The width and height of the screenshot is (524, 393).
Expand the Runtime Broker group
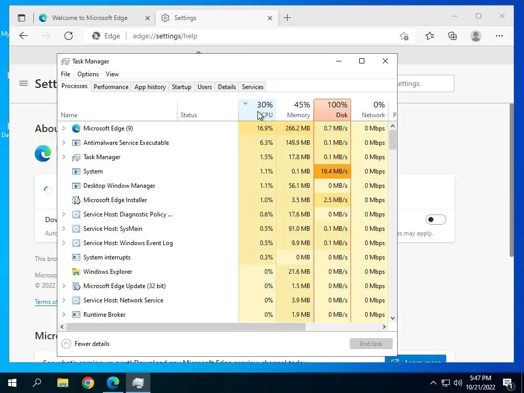click(x=64, y=315)
